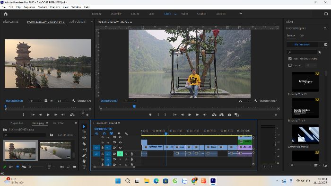
Task: Switch Project panel to icon view
Action: pos(17,167)
